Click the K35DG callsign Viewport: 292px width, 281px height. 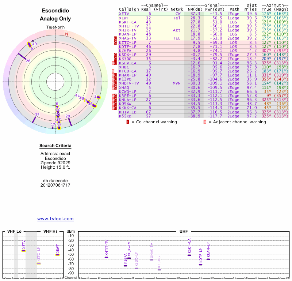tap(125, 59)
